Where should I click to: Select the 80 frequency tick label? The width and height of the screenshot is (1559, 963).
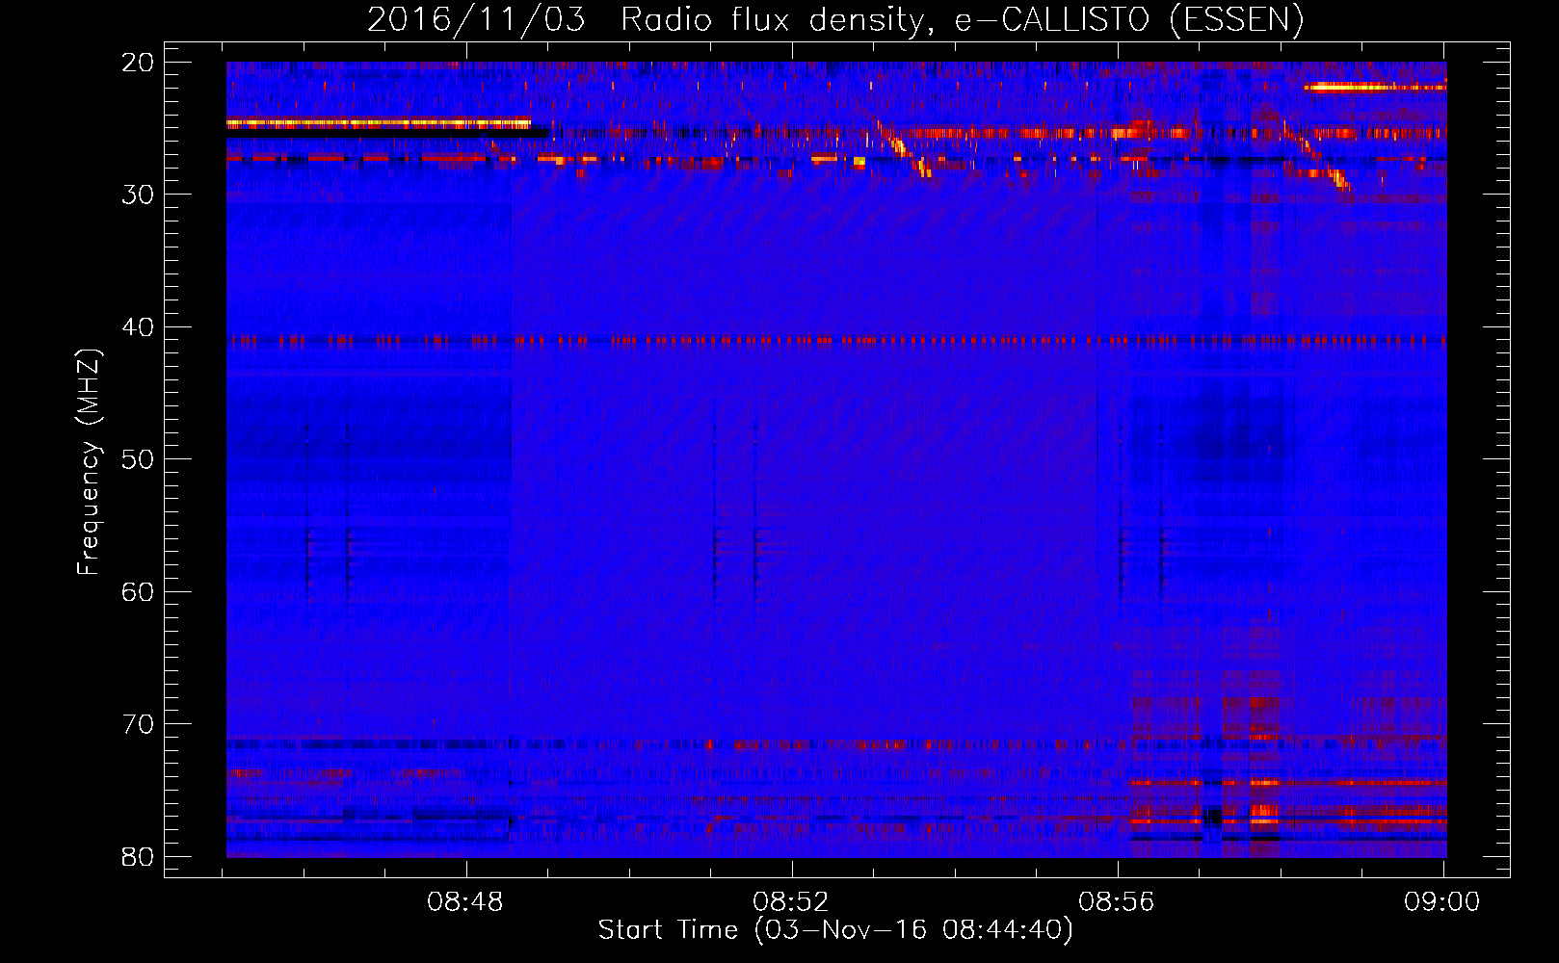point(138,856)
